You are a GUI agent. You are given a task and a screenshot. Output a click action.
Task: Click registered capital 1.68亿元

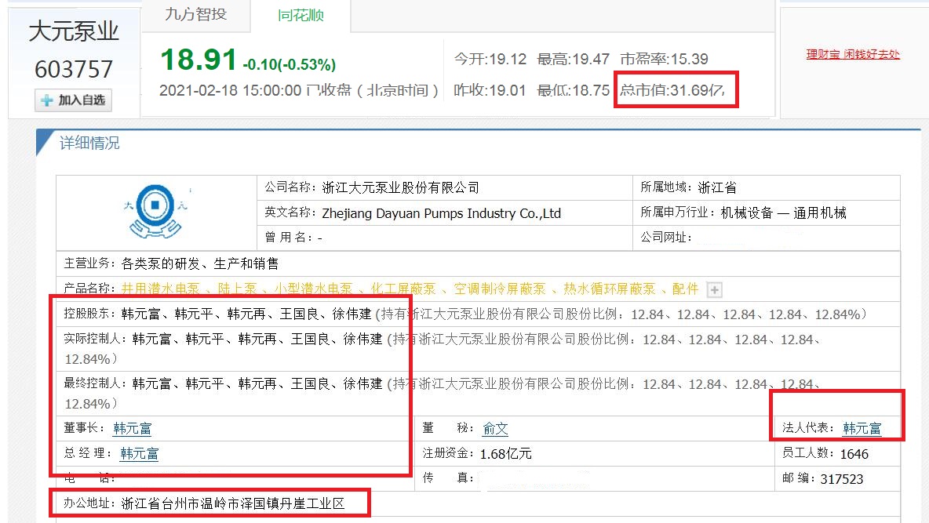[x=505, y=454]
